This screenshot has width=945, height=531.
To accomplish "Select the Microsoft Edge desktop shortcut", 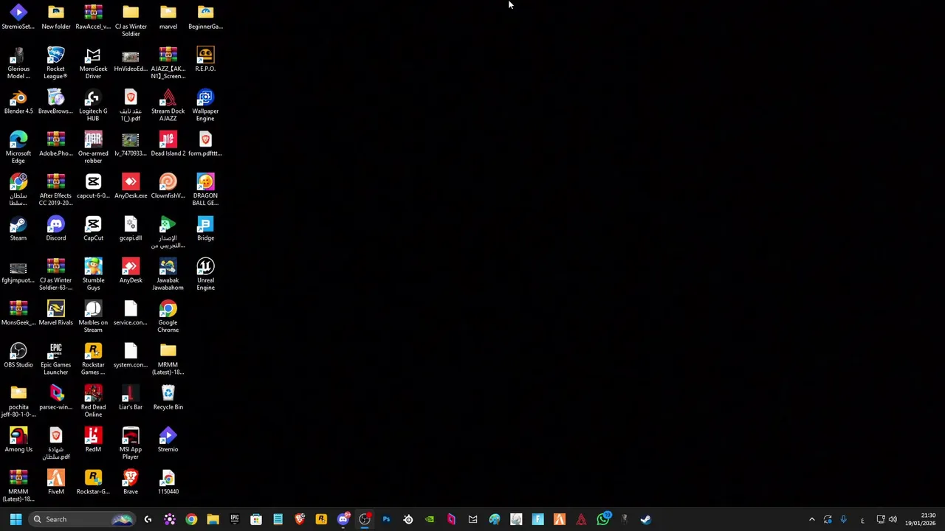I will coord(18,148).
